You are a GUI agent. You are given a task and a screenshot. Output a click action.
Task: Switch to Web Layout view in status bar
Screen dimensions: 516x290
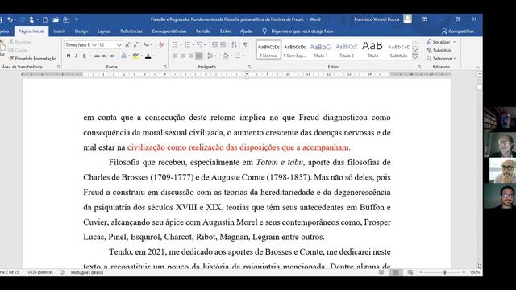click(x=410, y=272)
